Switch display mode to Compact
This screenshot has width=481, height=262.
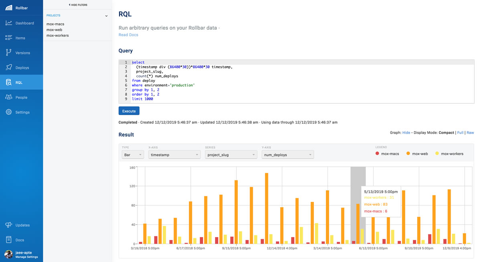[x=447, y=133]
